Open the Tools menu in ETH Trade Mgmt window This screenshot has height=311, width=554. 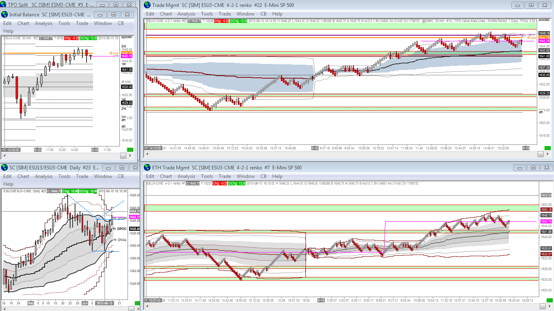(x=207, y=176)
